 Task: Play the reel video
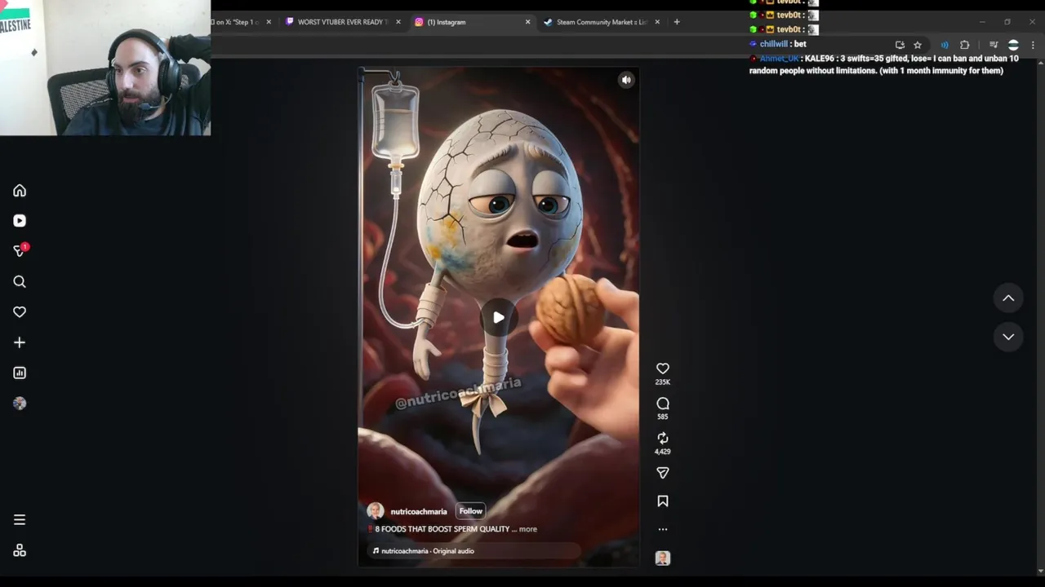pos(499,318)
